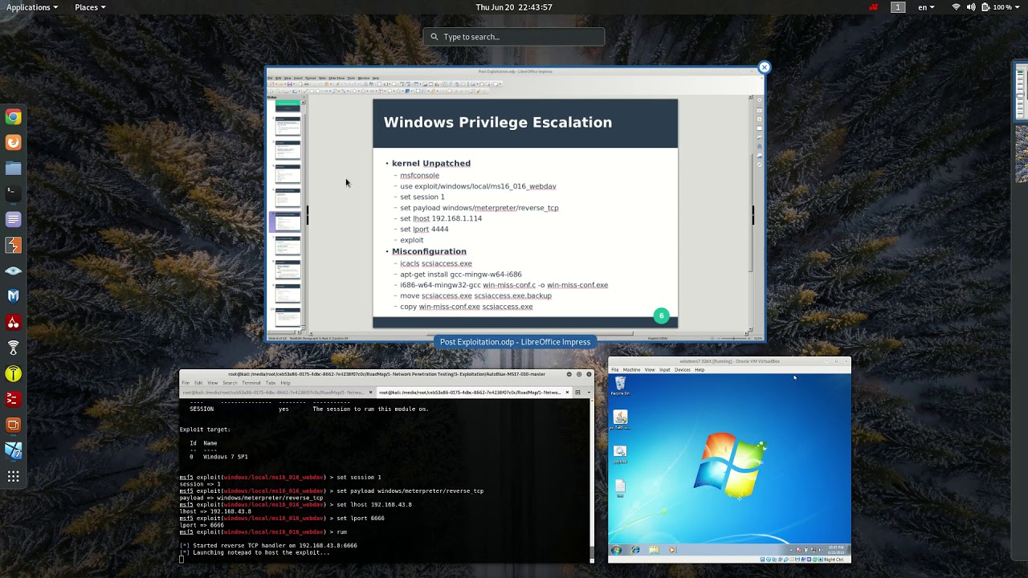Click the new tab button in terminal
The width and height of the screenshot is (1028, 578).
coord(577,393)
